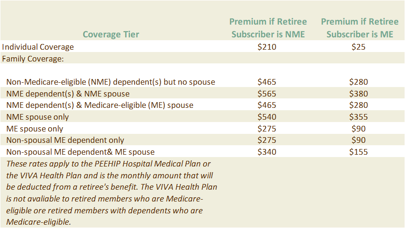Screen dimensions: 405x228
Task: Select the $540 premium cell
Action: point(267,117)
